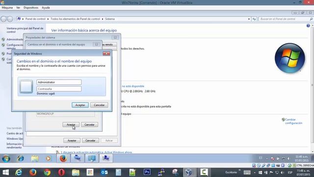Click the host volume speaker tray icon
Image resolution: width=314 pixels, height=177 pixels.
point(283,173)
